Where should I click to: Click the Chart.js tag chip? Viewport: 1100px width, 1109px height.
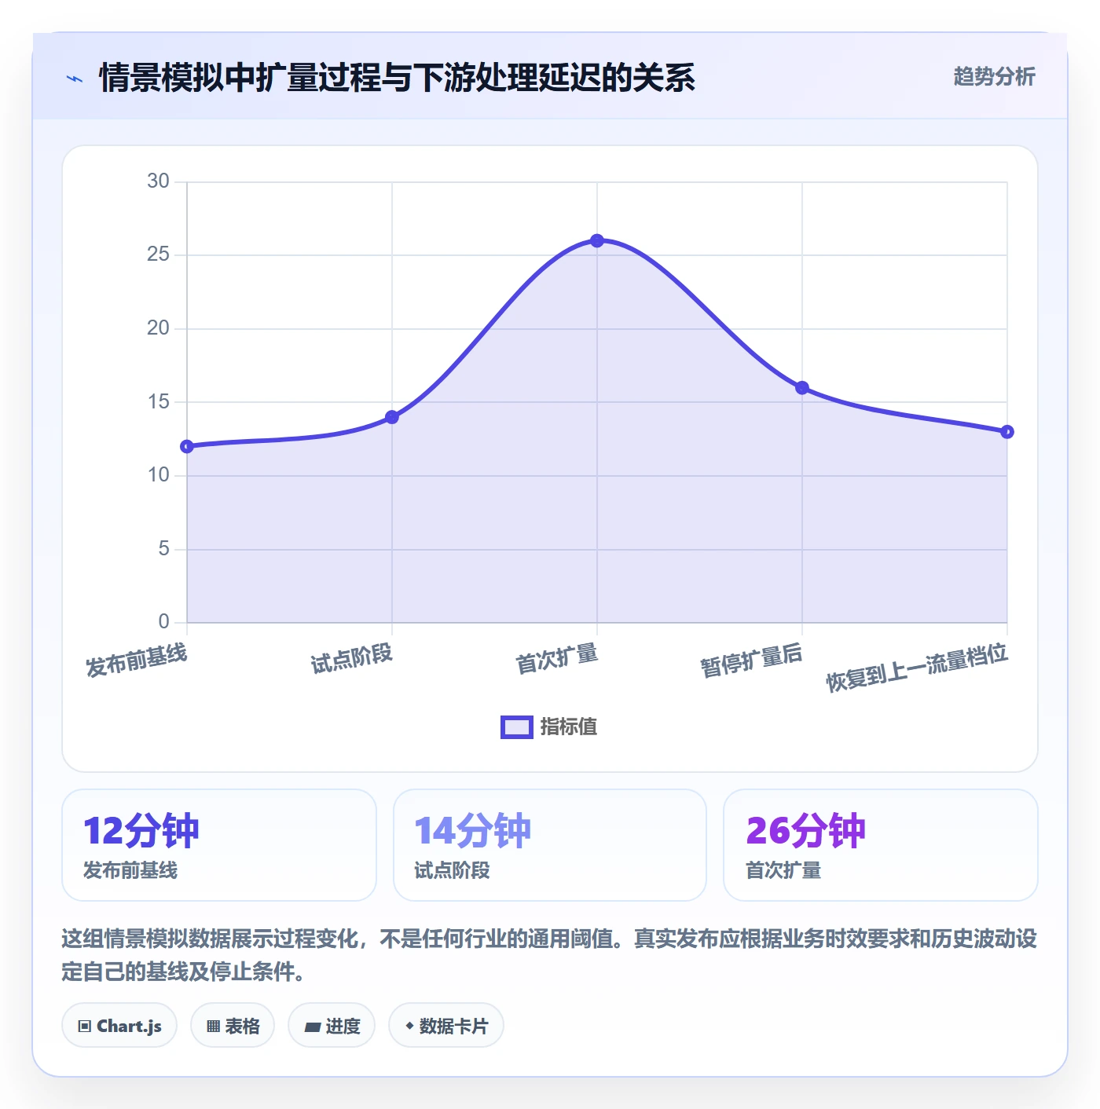pyautogui.click(x=119, y=1026)
